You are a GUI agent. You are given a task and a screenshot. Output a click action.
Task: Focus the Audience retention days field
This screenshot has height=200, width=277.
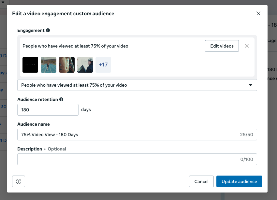[x=48, y=110]
